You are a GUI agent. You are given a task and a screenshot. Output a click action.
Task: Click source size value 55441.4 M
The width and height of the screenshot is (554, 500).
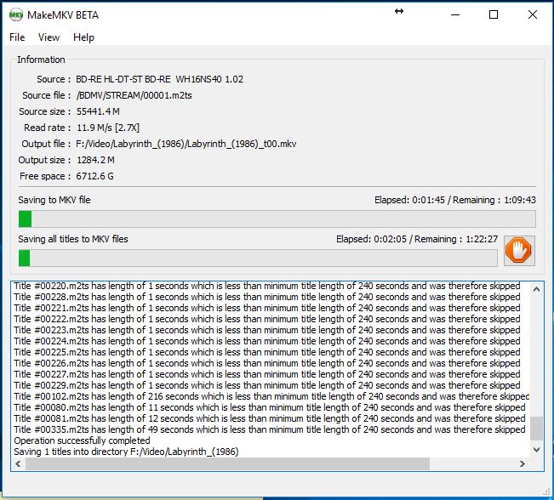pyautogui.click(x=98, y=111)
